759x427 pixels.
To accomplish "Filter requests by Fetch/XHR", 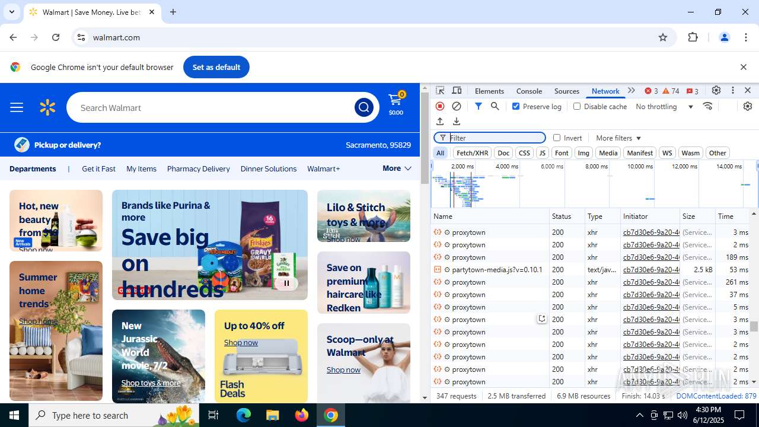I will pos(473,153).
